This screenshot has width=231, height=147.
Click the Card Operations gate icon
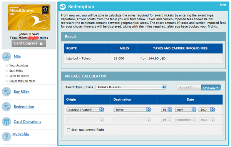[x=6, y=122]
